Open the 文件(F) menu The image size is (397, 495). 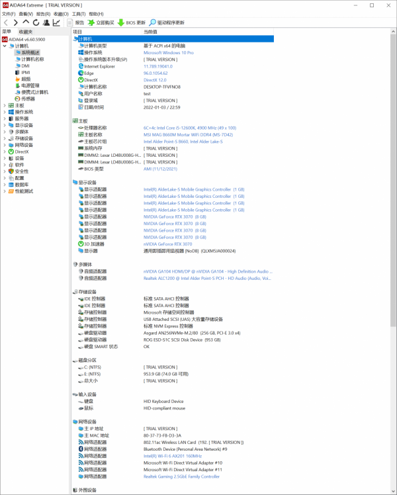[x=9, y=14]
